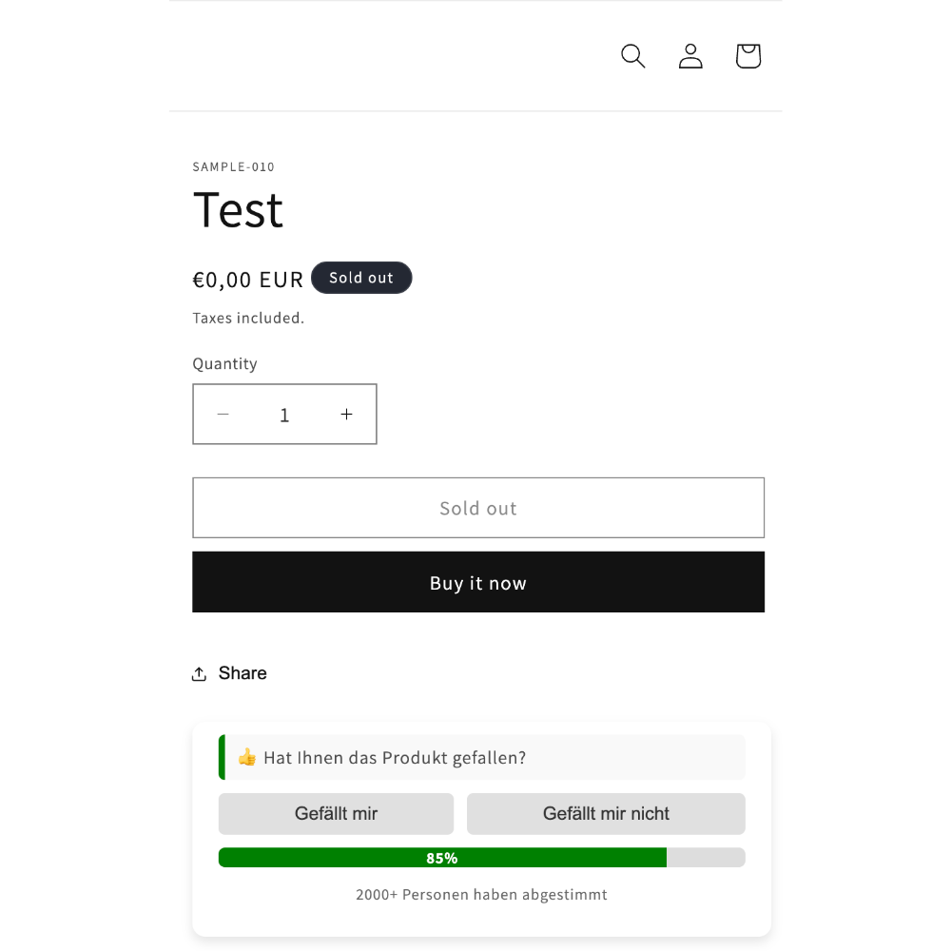951x951 pixels.
Task: Increase quantity with the plus button
Action: pyautogui.click(x=346, y=415)
